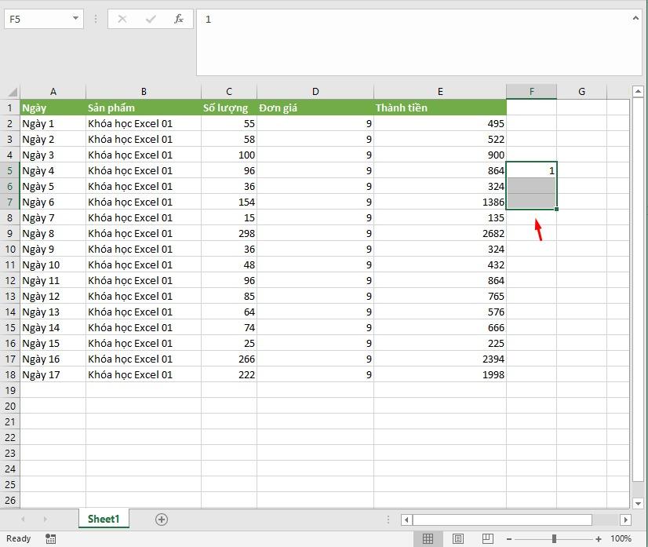Click the Insert Function (fx) icon

click(178, 19)
